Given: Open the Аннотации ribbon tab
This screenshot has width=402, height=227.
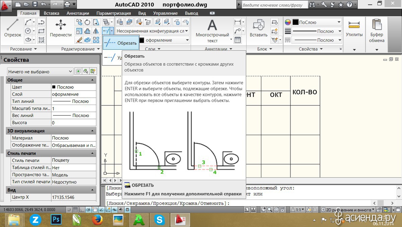Looking at the screenshot, I should tap(78, 13).
